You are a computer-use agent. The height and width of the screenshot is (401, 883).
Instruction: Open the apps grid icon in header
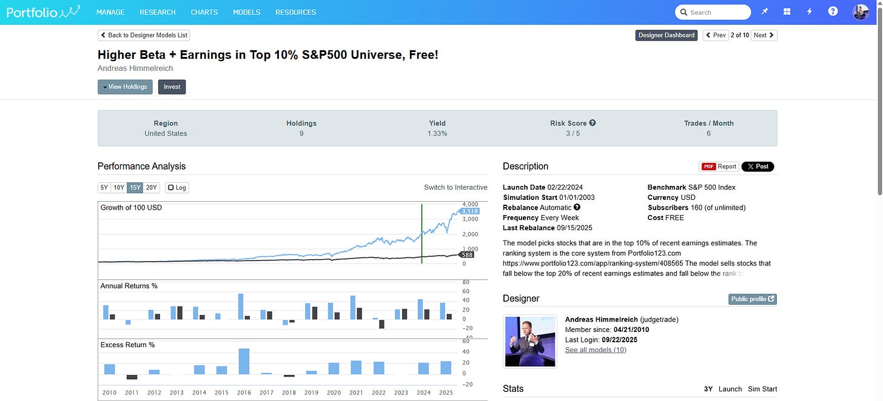(x=787, y=12)
